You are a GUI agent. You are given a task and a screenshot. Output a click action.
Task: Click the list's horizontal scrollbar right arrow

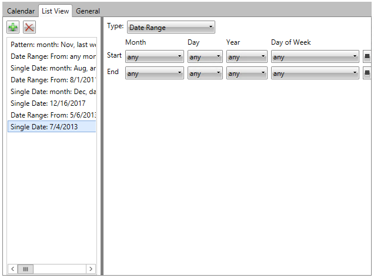click(91, 269)
